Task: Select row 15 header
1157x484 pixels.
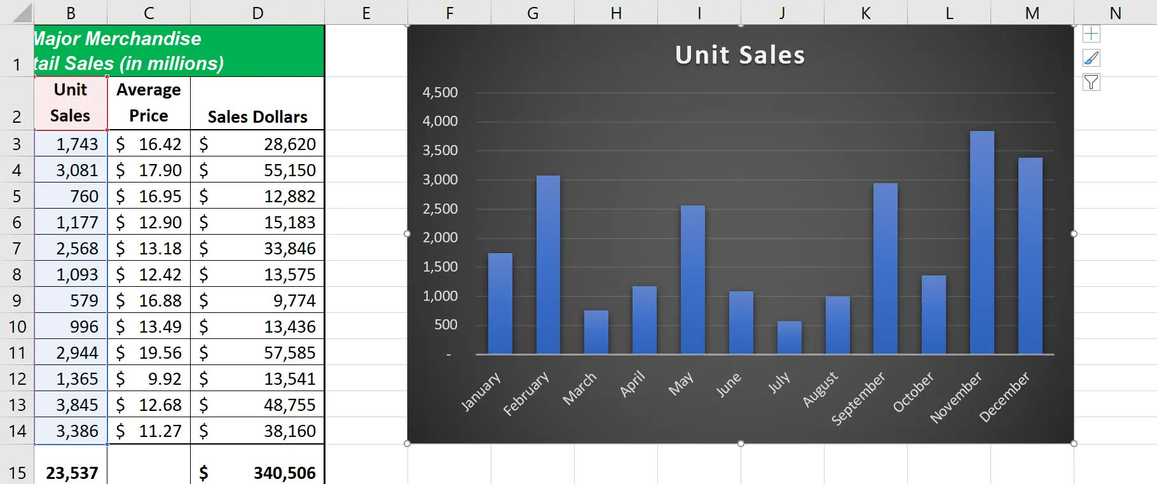Action: [x=17, y=464]
